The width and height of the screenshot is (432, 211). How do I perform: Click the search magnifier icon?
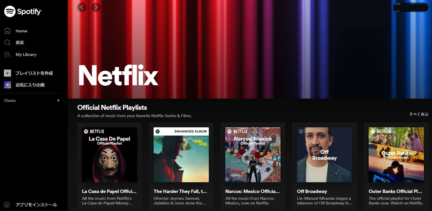pyautogui.click(x=7, y=42)
